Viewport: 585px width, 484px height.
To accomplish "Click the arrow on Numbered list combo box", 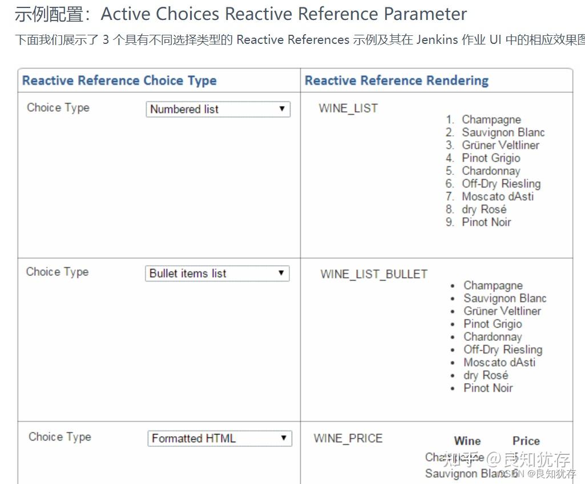I will pos(282,109).
